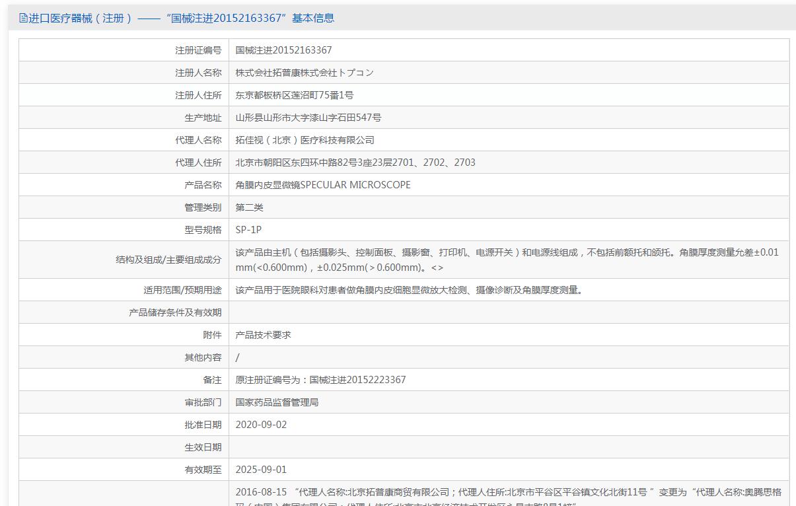796x506 pixels.
Task: Click the document icon beside 进口医疗器械 header
Action: 23,18
